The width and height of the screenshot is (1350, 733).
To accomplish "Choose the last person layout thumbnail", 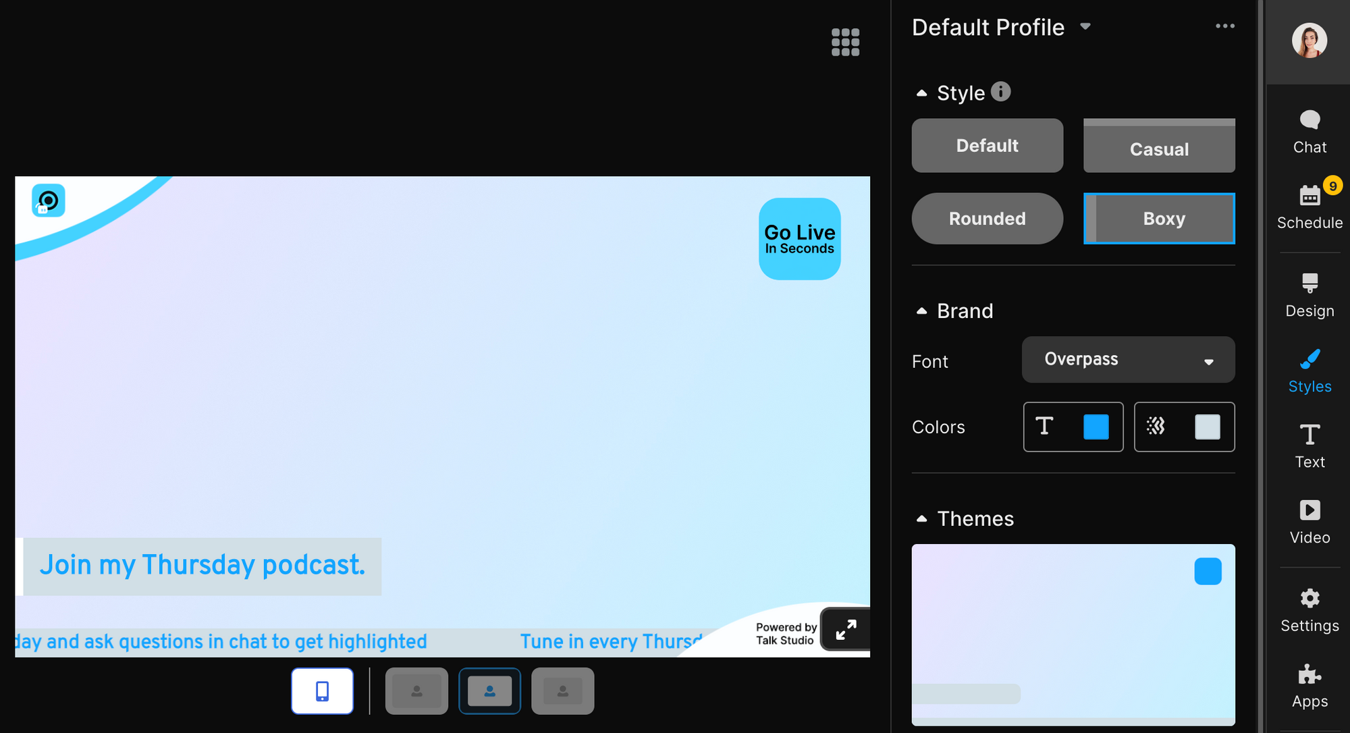I will pyautogui.click(x=562, y=691).
